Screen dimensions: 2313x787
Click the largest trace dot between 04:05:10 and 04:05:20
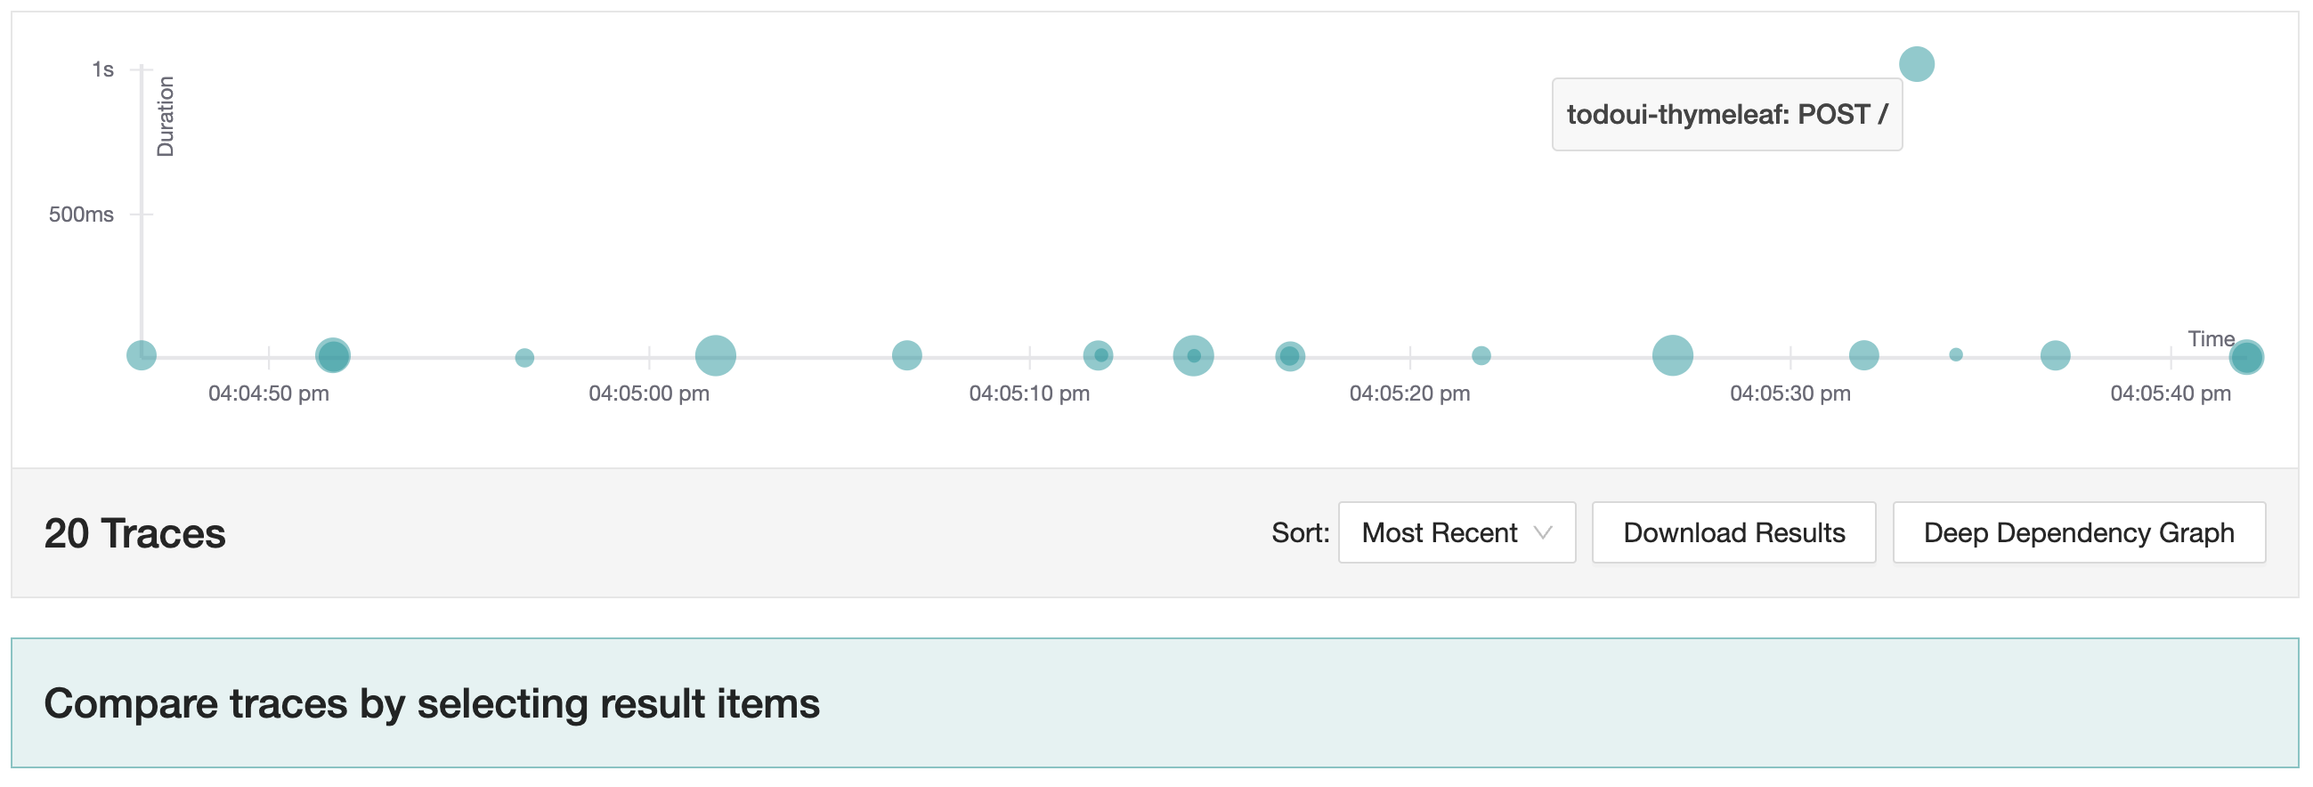(x=1193, y=355)
